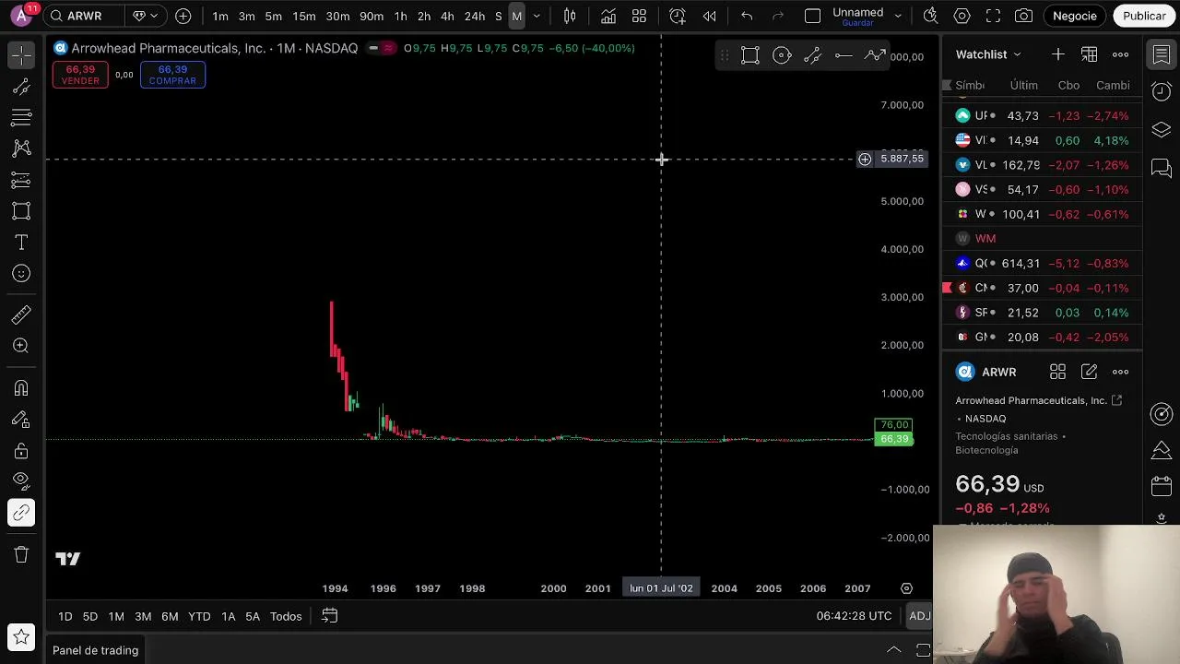Open favorites star toolbar at bottom left
1180x664 pixels.
(21, 637)
